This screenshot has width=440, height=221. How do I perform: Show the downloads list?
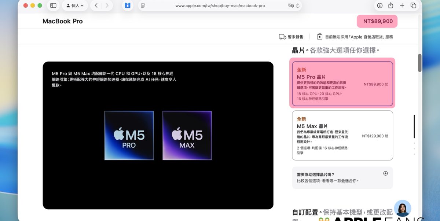379,5
